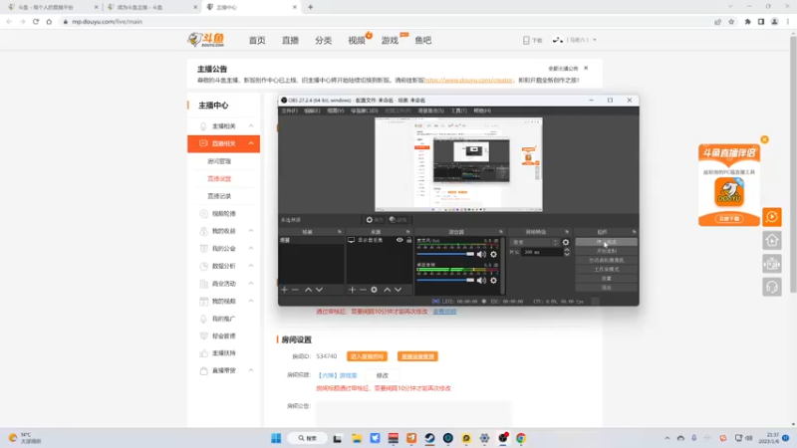
Task: Open settings gear for the top mixer audio channel
Action: point(493,254)
